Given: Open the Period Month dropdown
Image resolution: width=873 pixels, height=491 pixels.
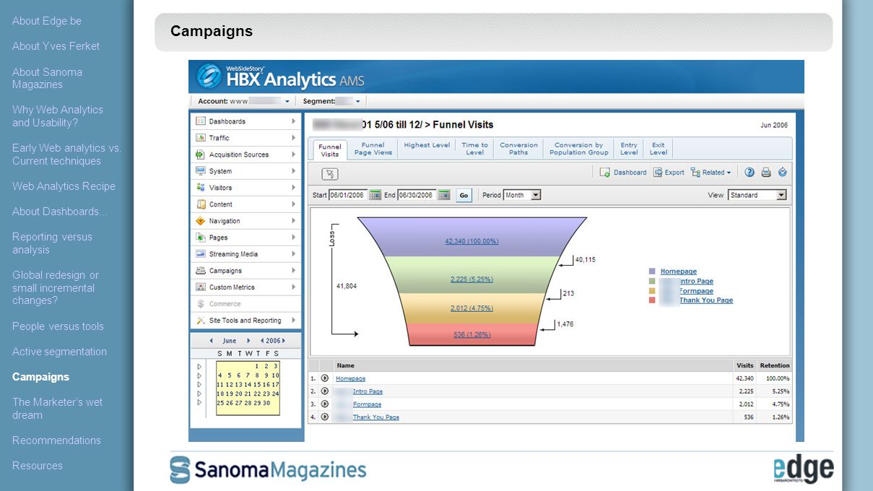Looking at the screenshot, I should [x=536, y=195].
